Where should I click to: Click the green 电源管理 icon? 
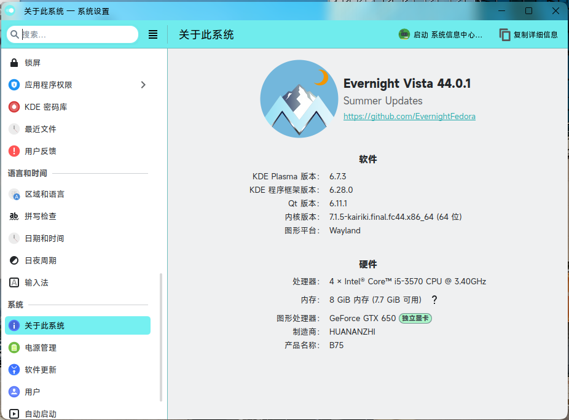14,348
